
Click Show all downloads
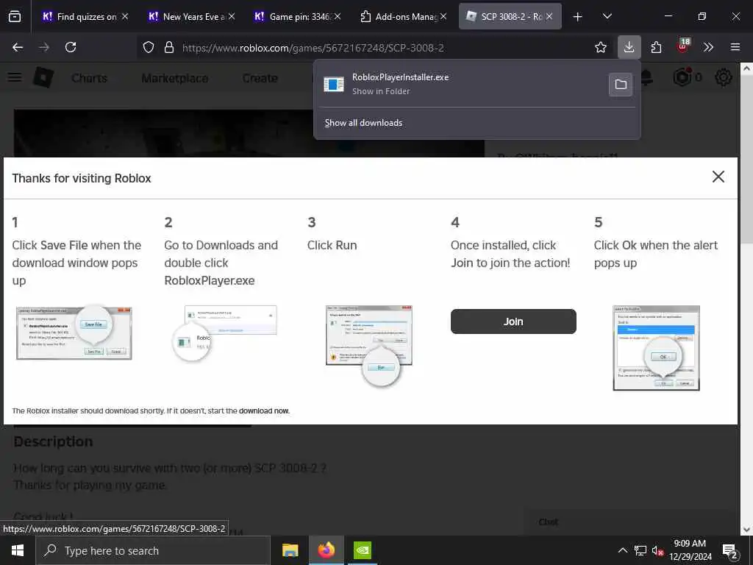click(x=363, y=123)
